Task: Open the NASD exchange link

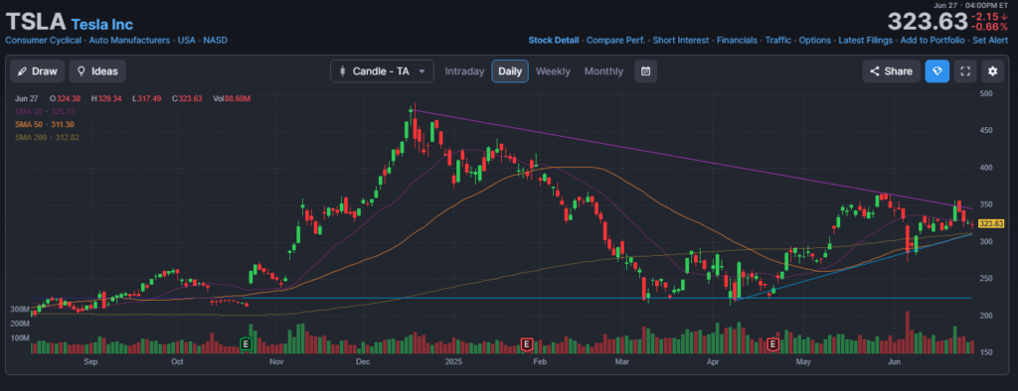Action: coord(215,41)
